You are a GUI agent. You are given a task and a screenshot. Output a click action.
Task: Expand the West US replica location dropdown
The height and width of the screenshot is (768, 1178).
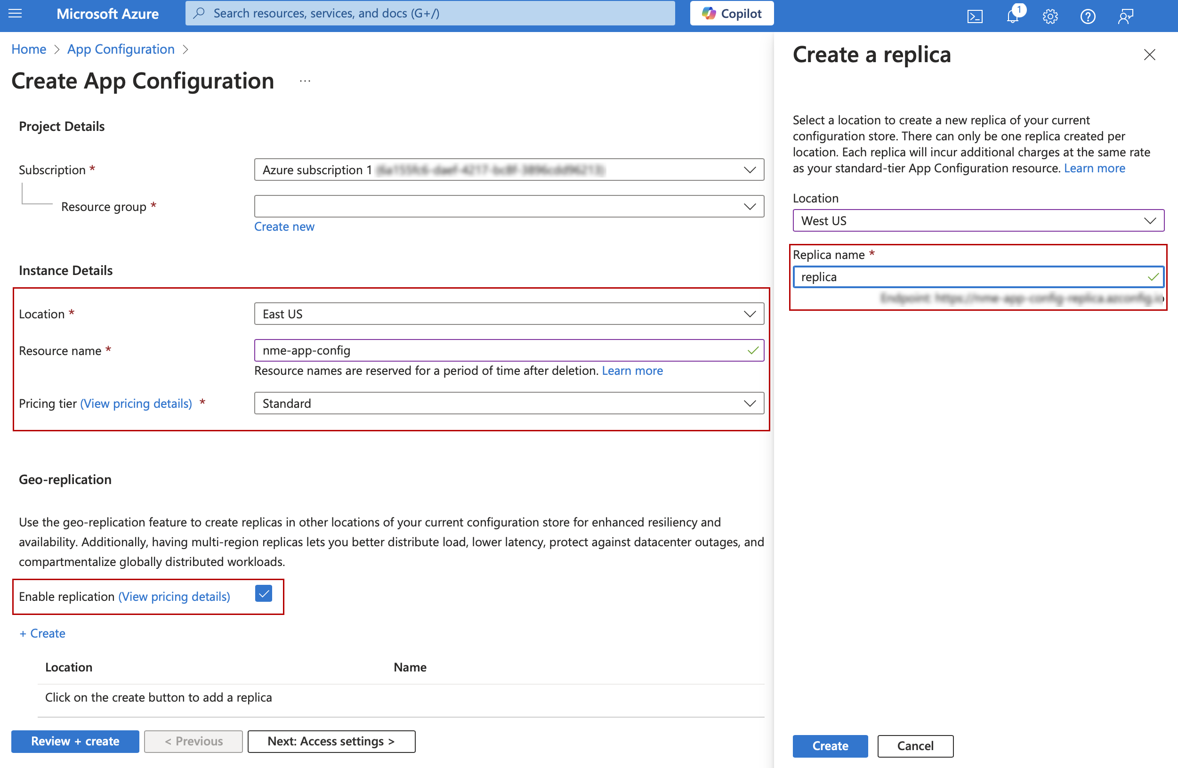coord(978,221)
